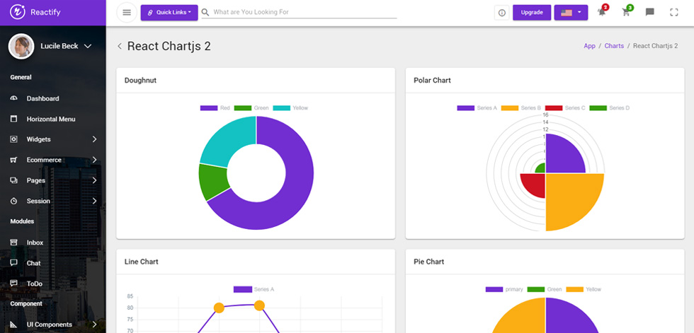Click the Widgets sidebar icon
The height and width of the screenshot is (333, 694).
(13, 139)
